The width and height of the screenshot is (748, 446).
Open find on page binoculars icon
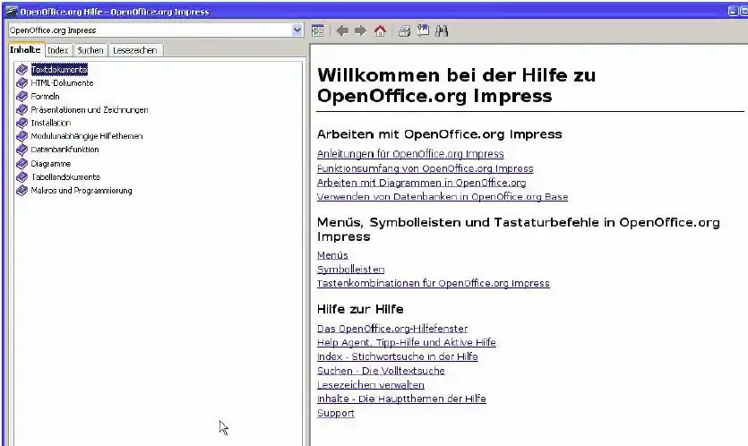point(442,31)
